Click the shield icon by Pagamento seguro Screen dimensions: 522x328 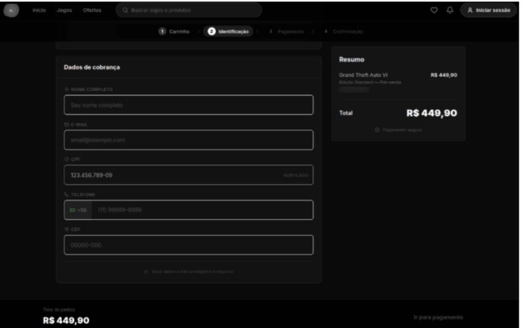pyautogui.click(x=377, y=130)
